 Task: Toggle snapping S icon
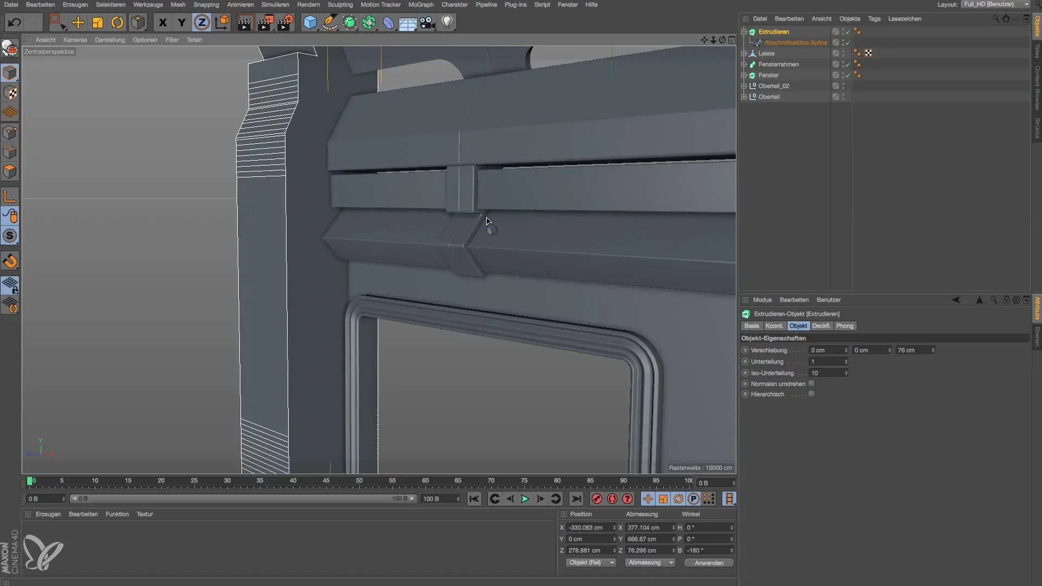pyautogui.click(x=10, y=235)
